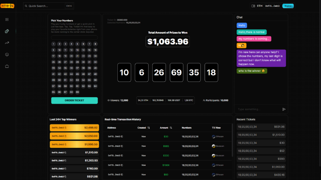Copy address in the $30 transaction row
Viewport: 321px width, 180px height.
pos(122,136)
